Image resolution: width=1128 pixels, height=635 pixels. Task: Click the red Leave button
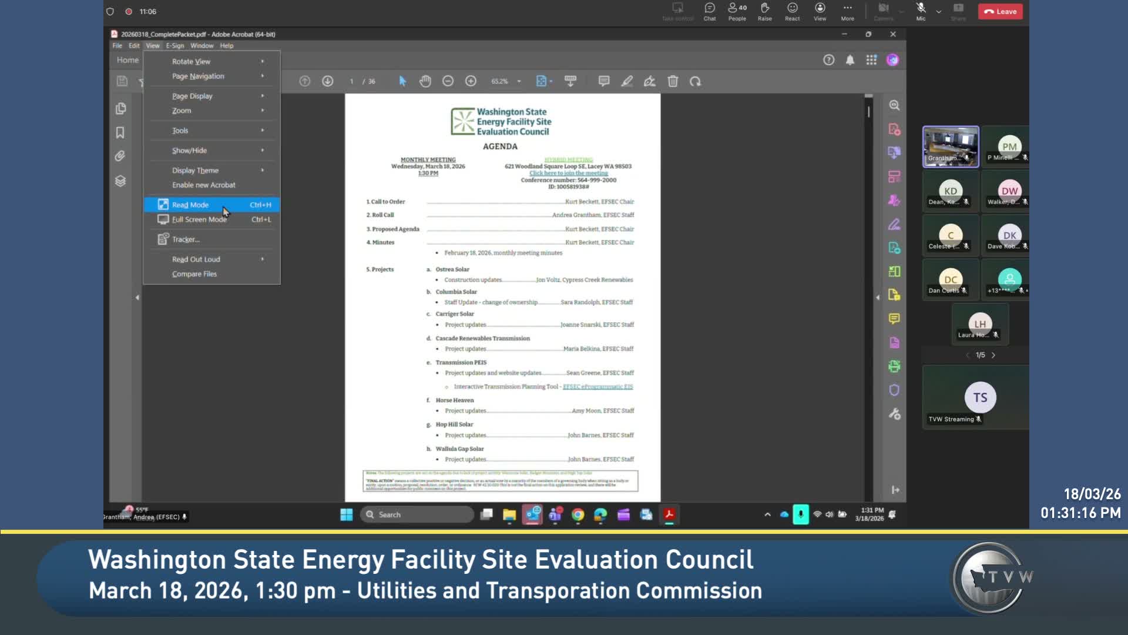1001,11
